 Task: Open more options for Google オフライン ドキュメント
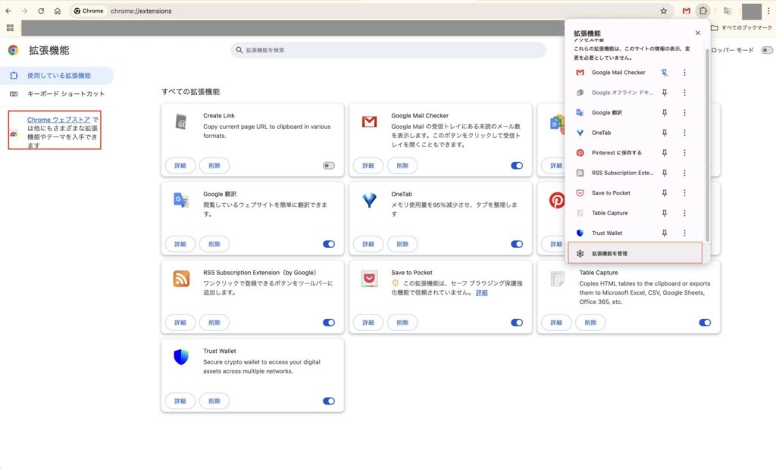tap(684, 92)
